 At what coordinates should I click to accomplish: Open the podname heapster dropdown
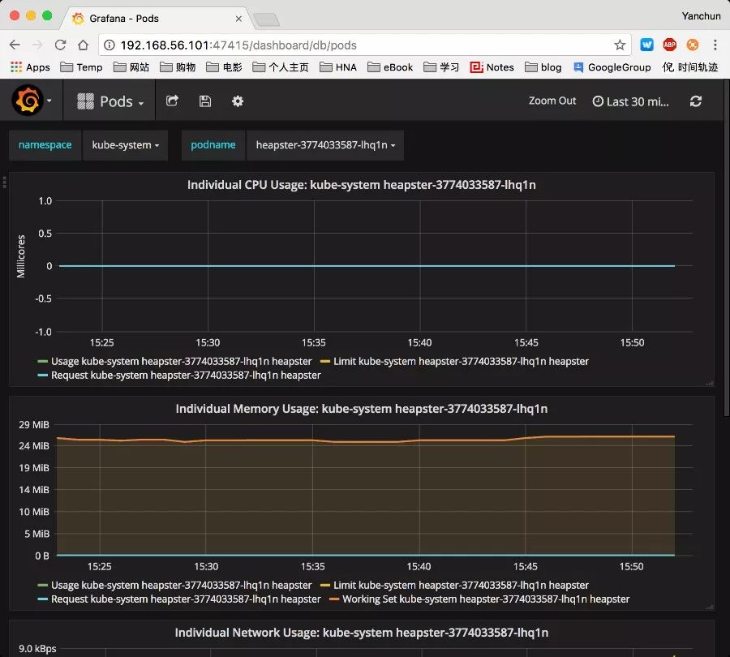tap(324, 145)
